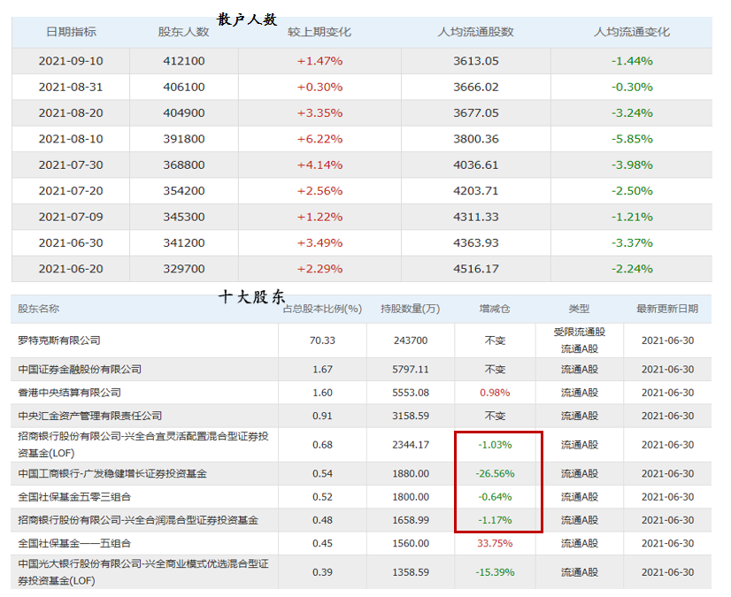Click the 33.75% increase value
This screenshot has height=597, width=731.
pyautogui.click(x=495, y=543)
